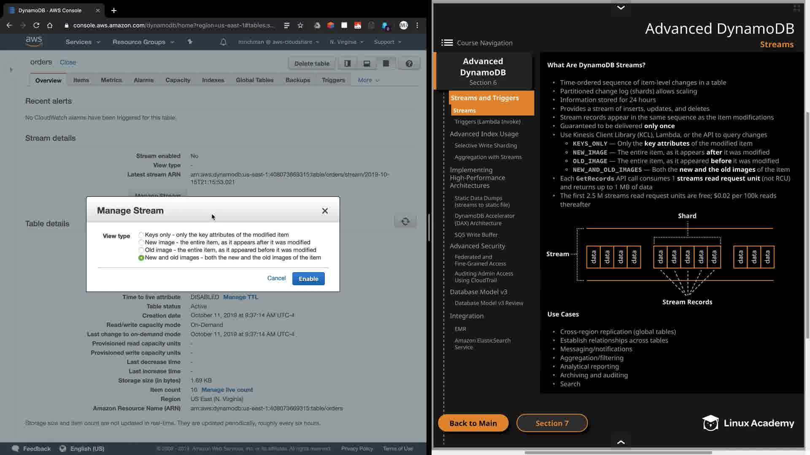Choose the Old image radio option
810x455 pixels.
(x=141, y=250)
